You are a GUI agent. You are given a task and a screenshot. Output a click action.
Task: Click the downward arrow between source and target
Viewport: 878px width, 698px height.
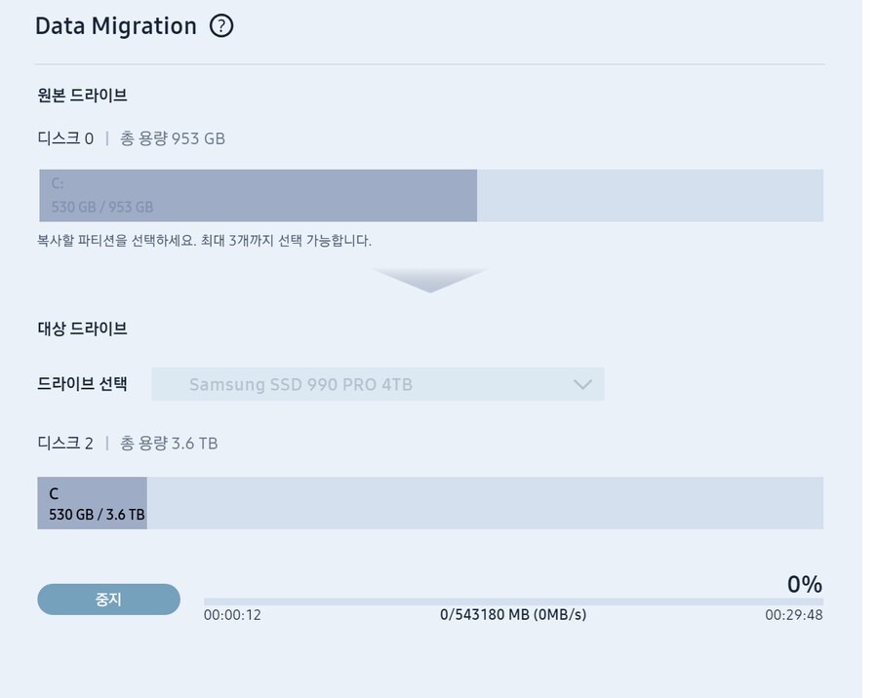(x=429, y=280)
